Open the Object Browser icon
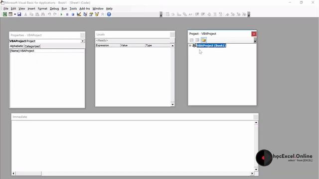This screenshot has height=179, width=319. (97, 14)
